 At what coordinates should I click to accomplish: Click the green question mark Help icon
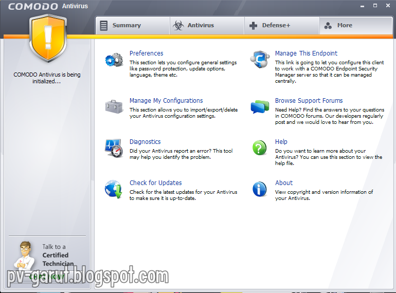click(259, 148)
